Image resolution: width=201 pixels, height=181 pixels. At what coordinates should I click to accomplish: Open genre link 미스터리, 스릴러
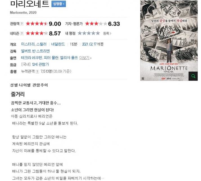point(34,44)
